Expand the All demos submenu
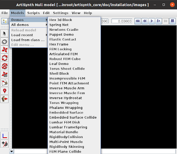The width and height of the screenshot is (177, 154). click(29, 25)
